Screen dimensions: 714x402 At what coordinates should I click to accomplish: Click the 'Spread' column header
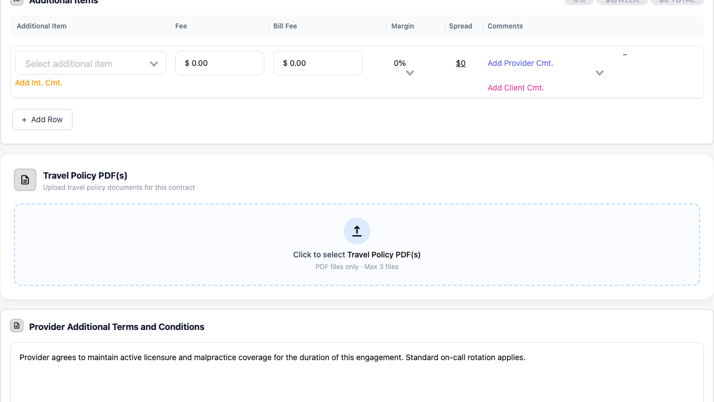(461, 26)
